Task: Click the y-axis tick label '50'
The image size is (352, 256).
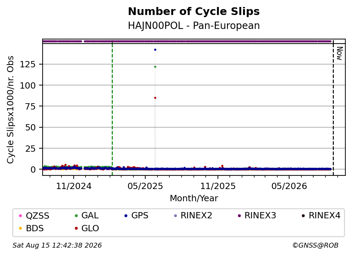Action: (30, 128)
